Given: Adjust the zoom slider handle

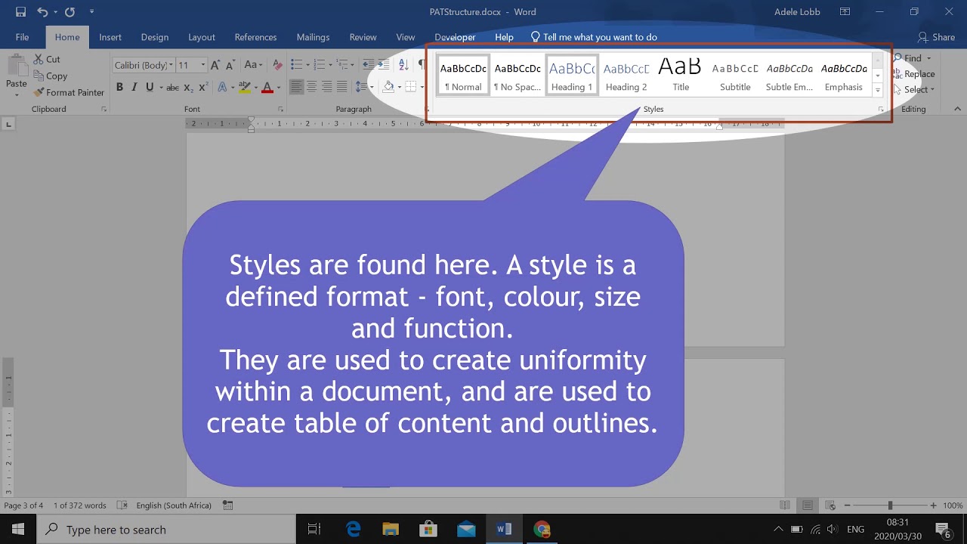Looking at the screenshot, I should [x=890, y=505].
